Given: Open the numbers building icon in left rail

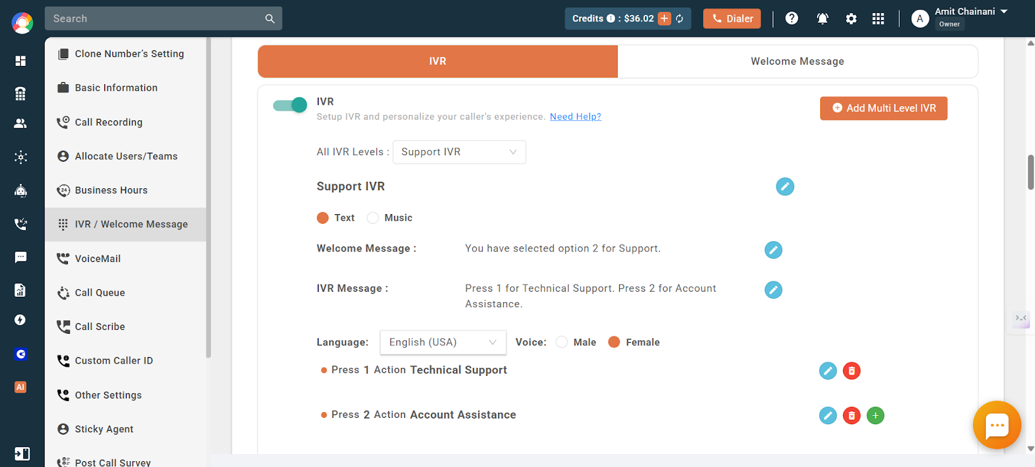Looking at the screenshot, I should [x=21, y=94].
